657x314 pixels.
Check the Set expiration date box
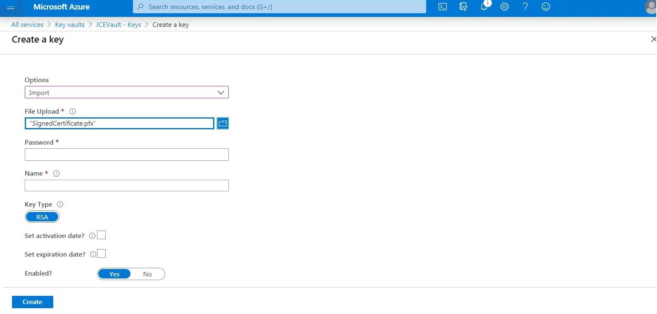(102, 254)
